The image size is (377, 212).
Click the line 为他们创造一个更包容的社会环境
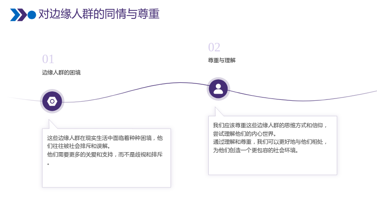click(255, 150)
